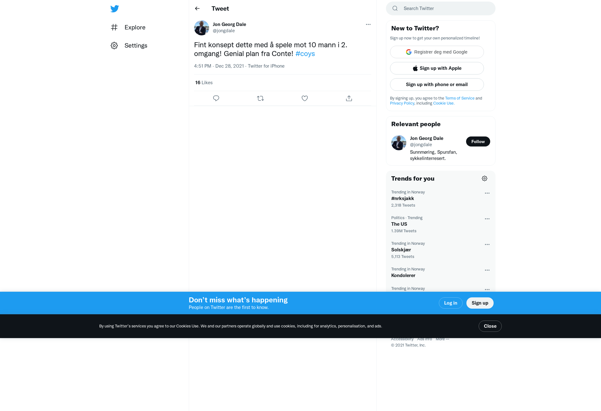Like the tweet with the heart icon

tap(305, 98)
